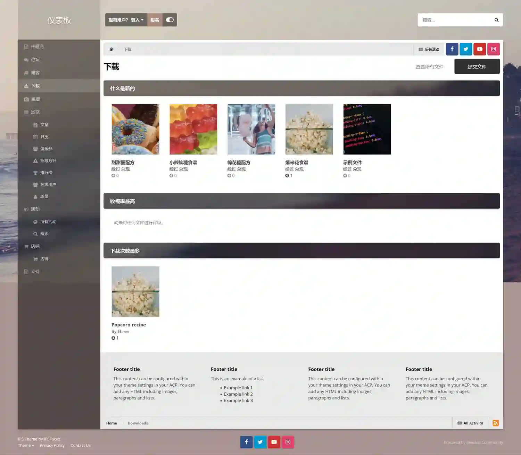Click the YouTube icon in the page footer
Viewport: 521px width, 455px height.
pyautogui.click(x=274, y=442)
